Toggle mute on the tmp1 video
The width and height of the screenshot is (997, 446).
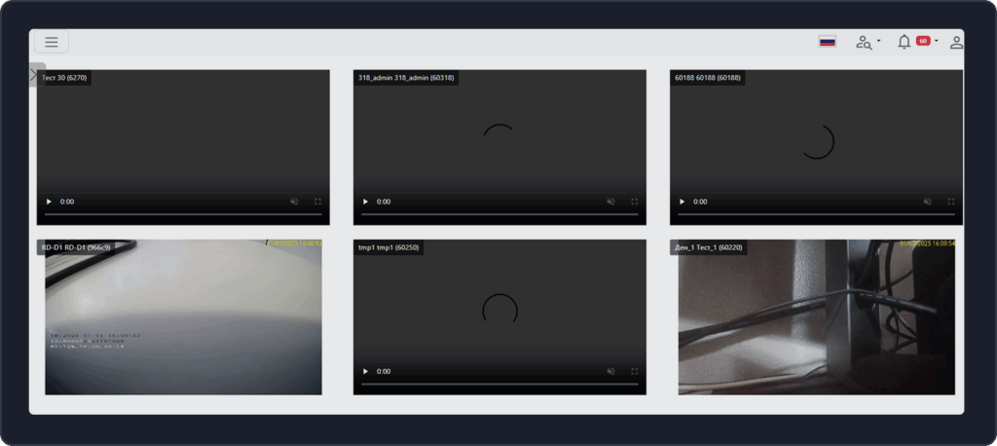pyautogui.click(x=610, y=371)
